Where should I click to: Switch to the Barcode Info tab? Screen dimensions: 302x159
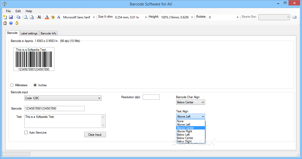click(x=48, y=33)
